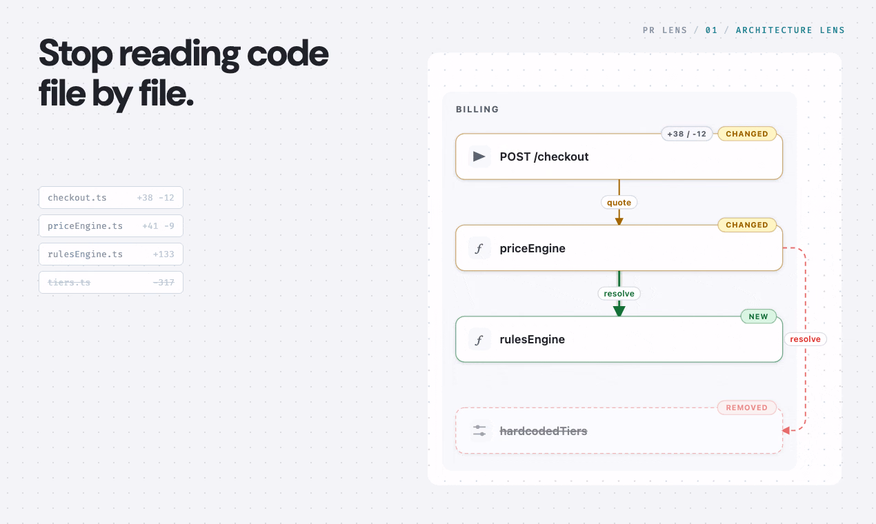
Task: Click the green resolve edge label
Action: click(619, 294)
